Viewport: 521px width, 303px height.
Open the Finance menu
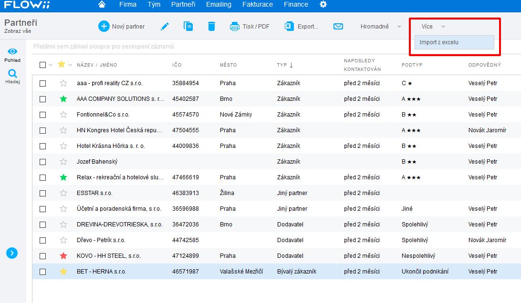pos(296,4)
